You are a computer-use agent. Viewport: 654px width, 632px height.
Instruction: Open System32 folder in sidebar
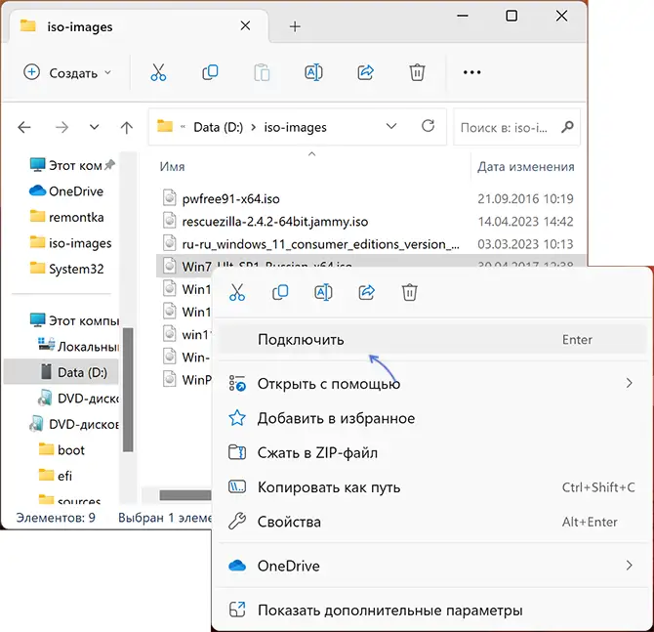pos(66,269)
